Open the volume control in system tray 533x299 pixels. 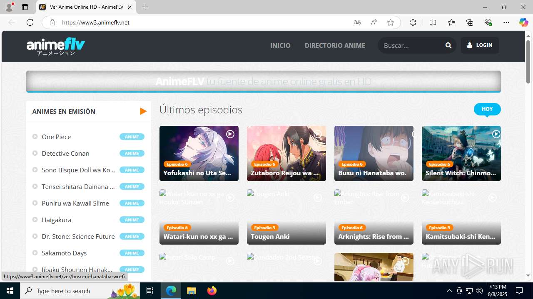[x=479, y=291]
